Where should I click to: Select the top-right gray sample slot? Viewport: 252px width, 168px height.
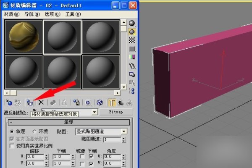pos(101,37)
